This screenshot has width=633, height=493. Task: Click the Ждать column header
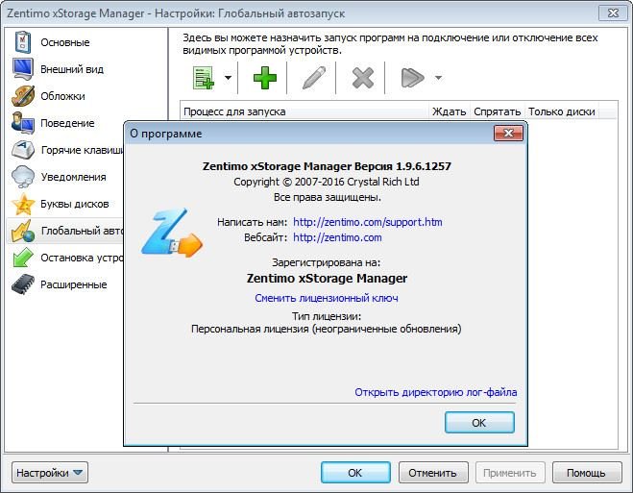(x=449, y=111)
